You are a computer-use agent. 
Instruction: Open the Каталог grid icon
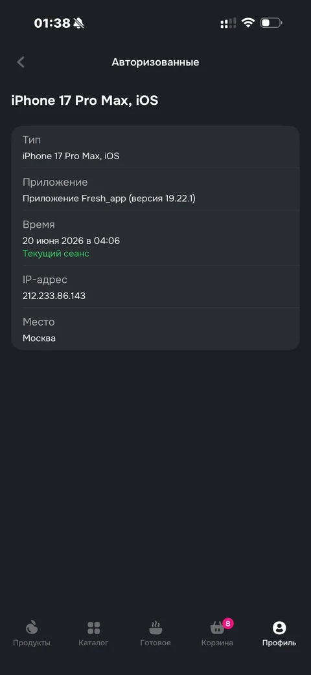coord(93,628)
